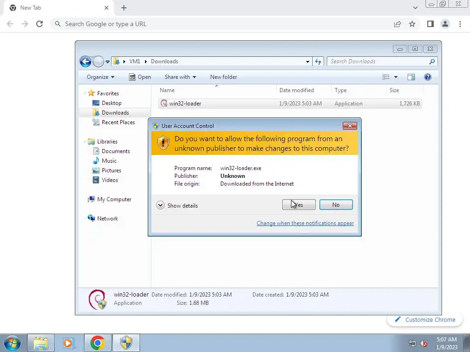Click the Chrome search tabs chevron
This screenshot has width=470, height=352.
pos(415,8)
